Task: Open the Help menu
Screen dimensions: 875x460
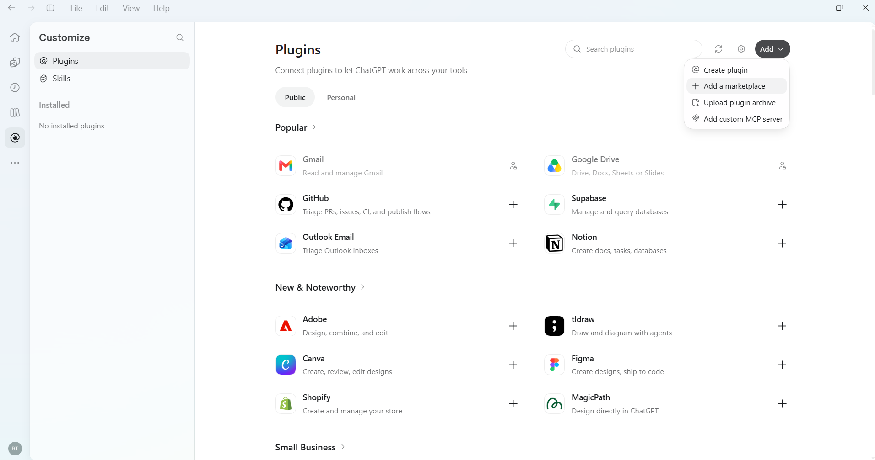Action: [x=161, y=8]
